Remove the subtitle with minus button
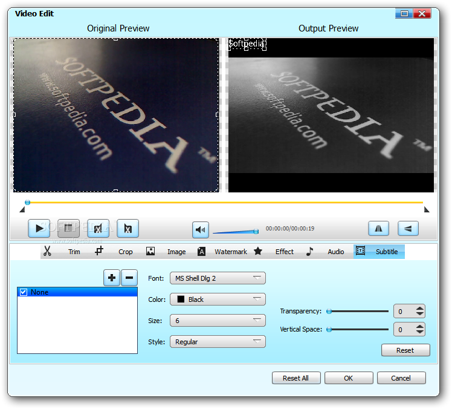The image size is (452, 409). point(129,278)
